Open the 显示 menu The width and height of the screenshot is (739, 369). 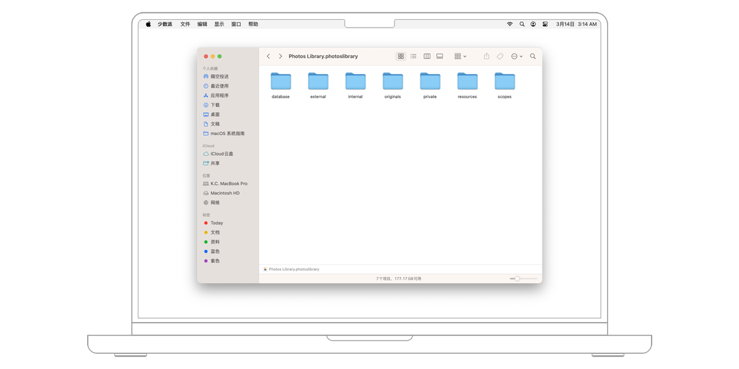(x=219, y=24)
